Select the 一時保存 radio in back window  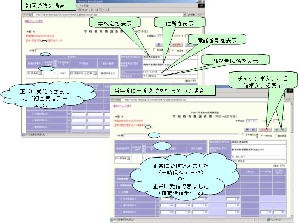click(x=173, y=51)
